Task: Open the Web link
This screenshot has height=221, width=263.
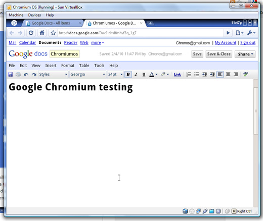Action: pos(84,43)
